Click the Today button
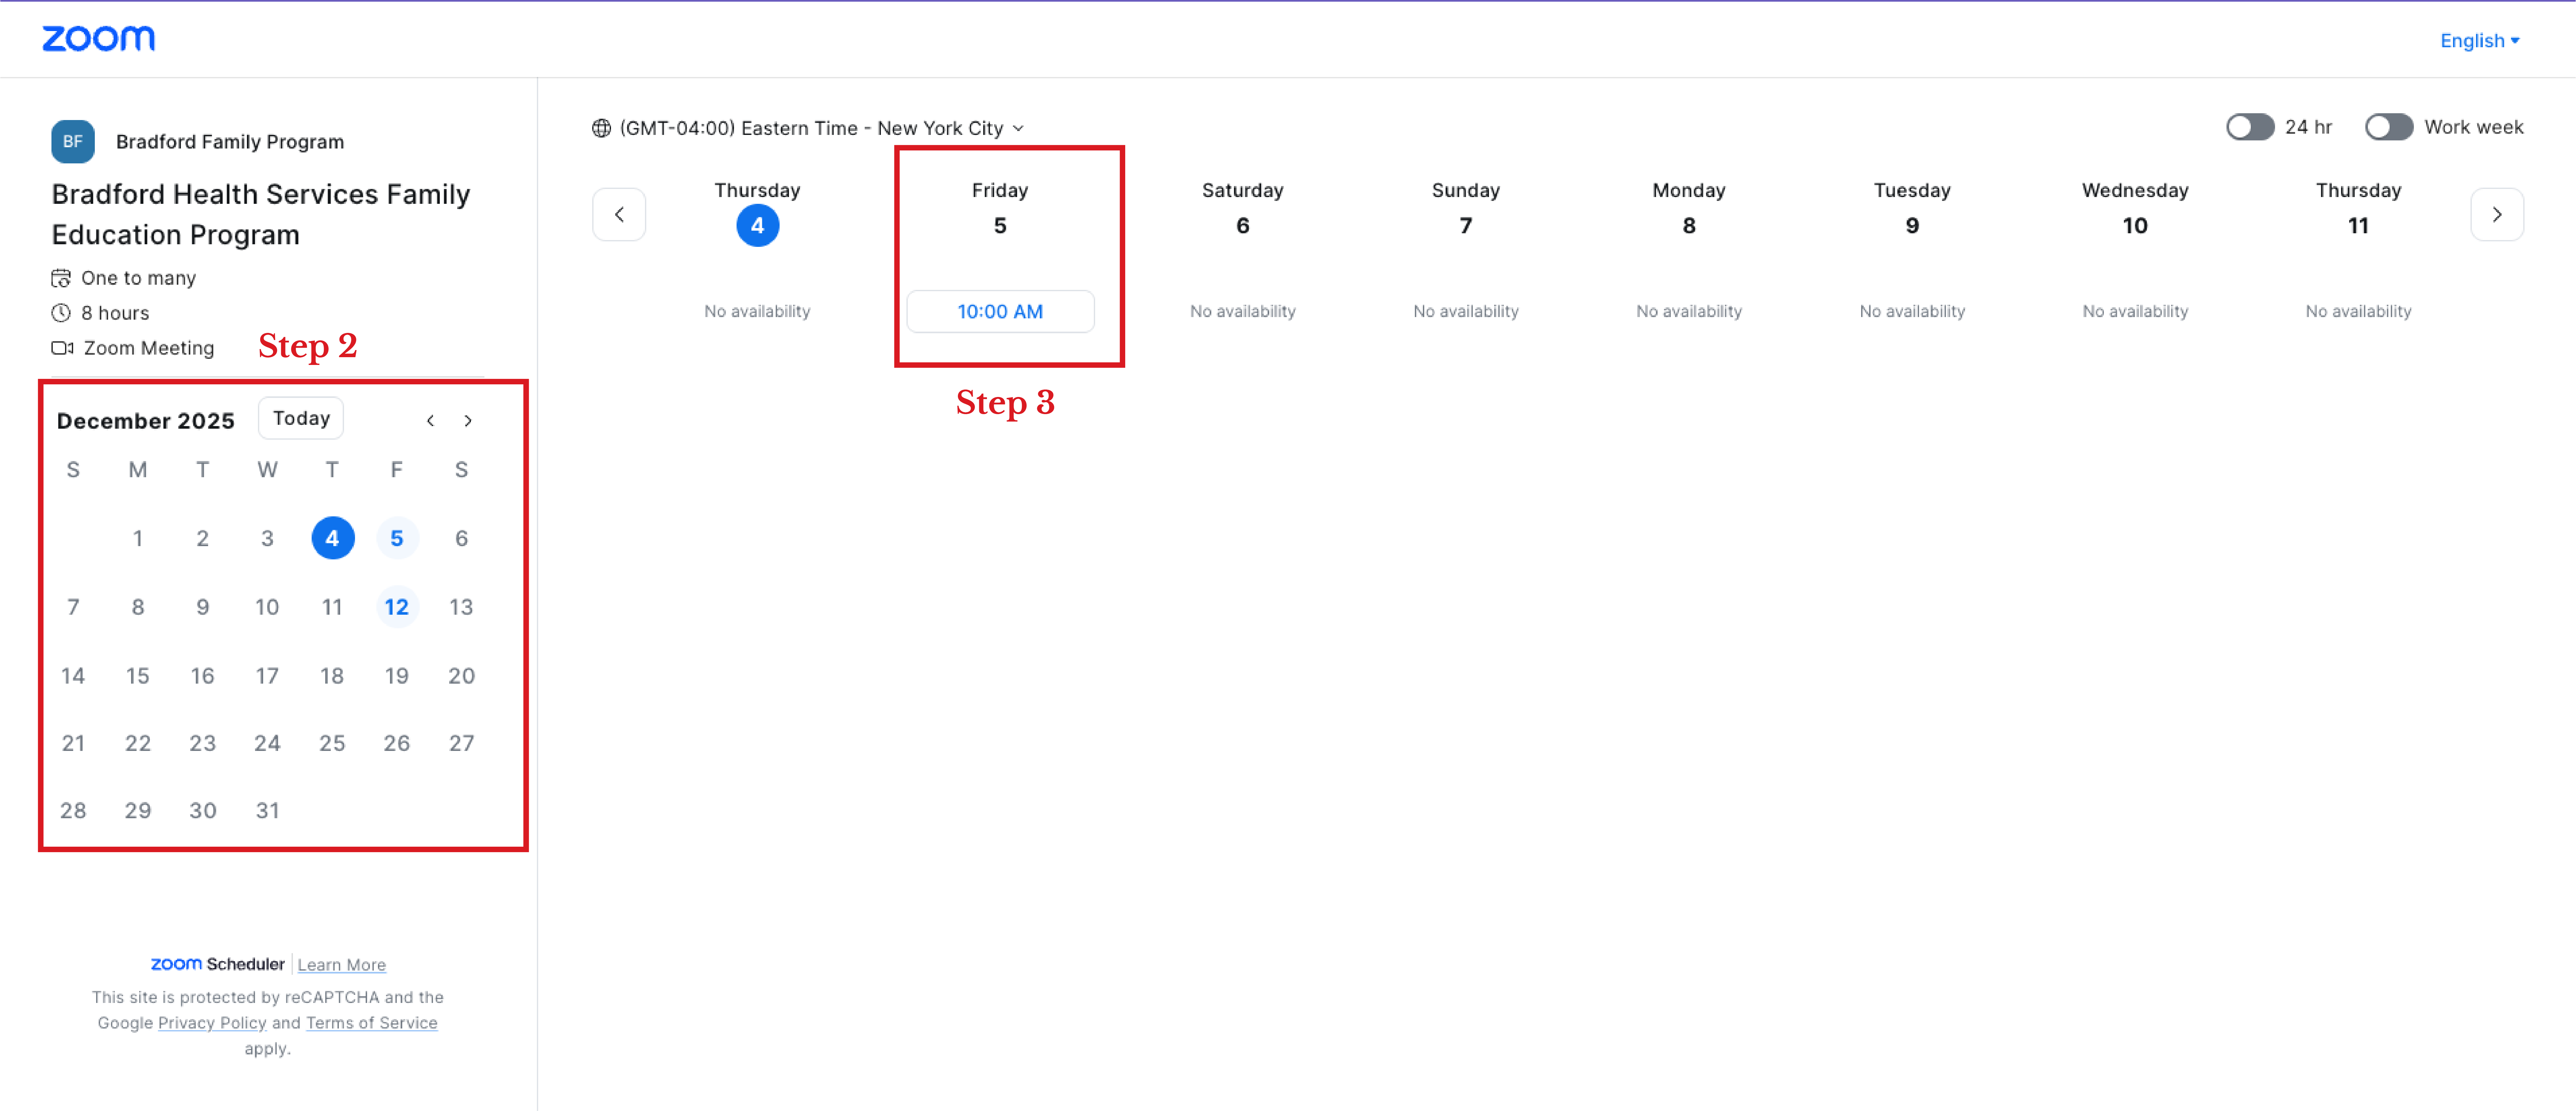The height and width of the screenshot is (1111, 2576). [x=301, y=418]
